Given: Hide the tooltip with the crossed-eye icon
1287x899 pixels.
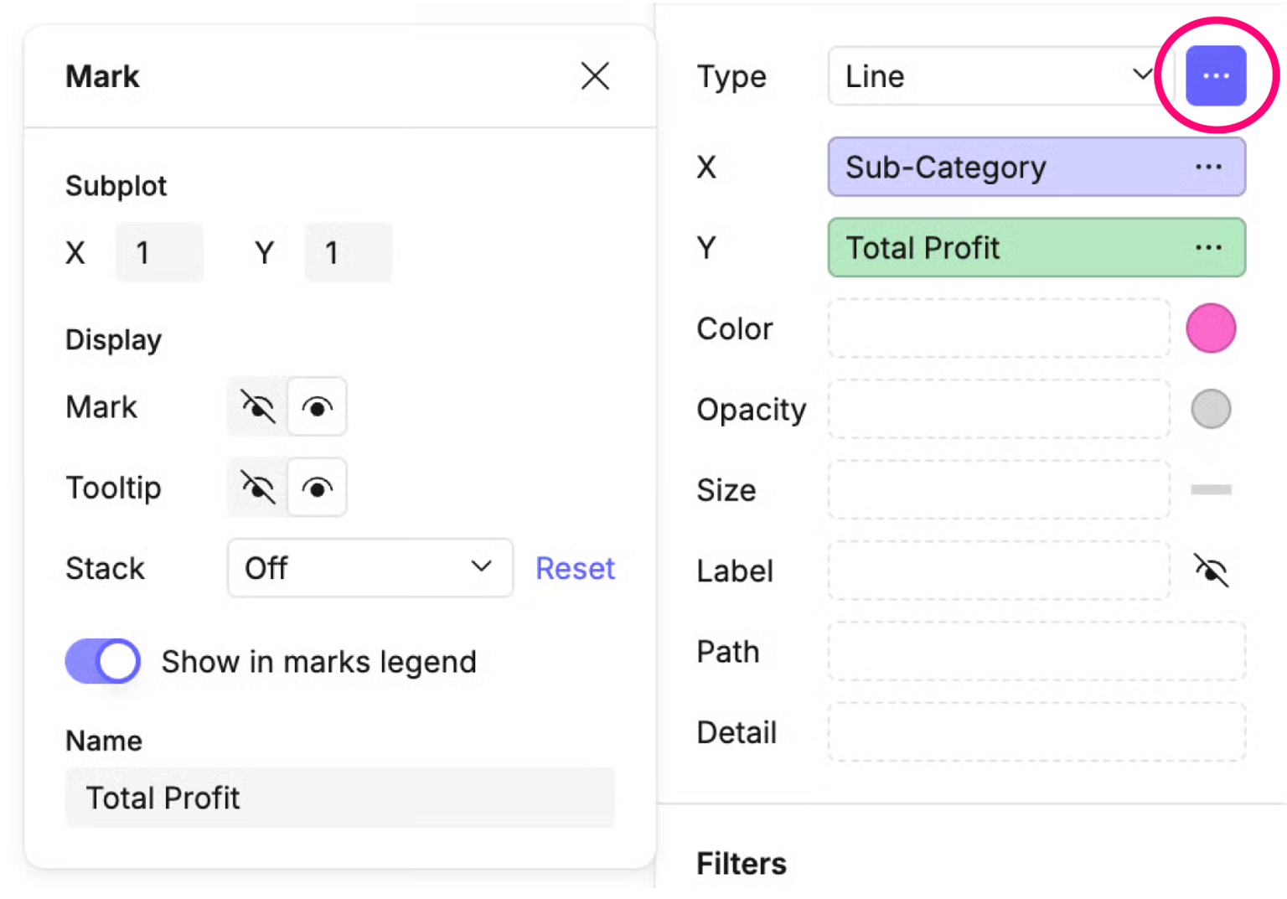Looking at the screenshot, I should pyautogui.click(x=258, y=488).
